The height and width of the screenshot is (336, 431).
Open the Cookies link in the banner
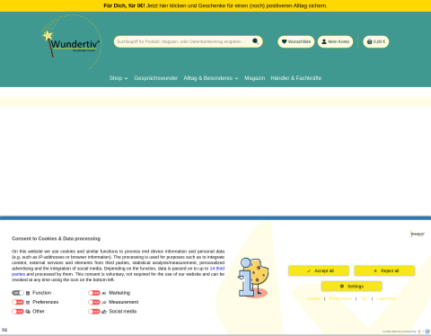313,298
